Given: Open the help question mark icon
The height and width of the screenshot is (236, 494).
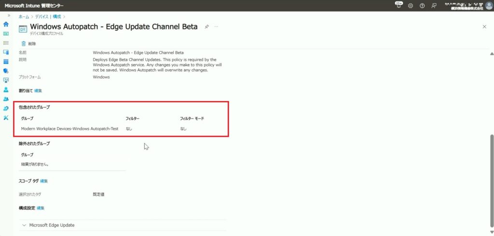Looking at the screenshot, I should click(x=422, y=6).
